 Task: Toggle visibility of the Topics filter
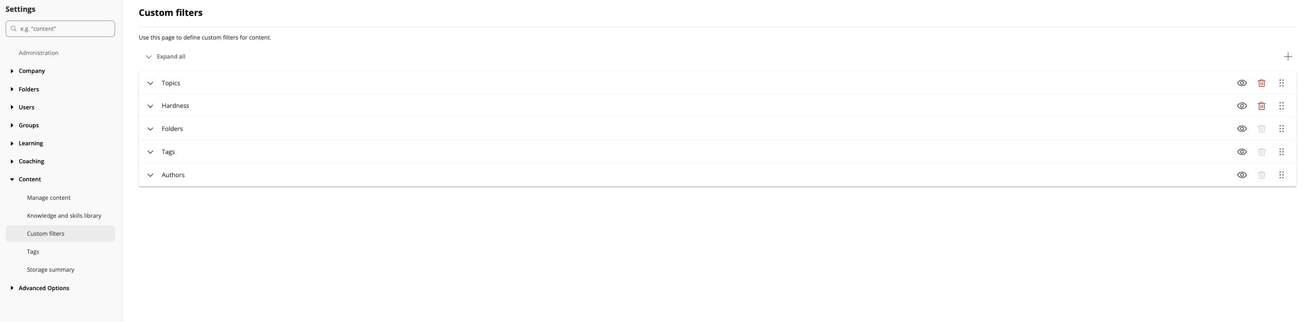pos(1242,83)
